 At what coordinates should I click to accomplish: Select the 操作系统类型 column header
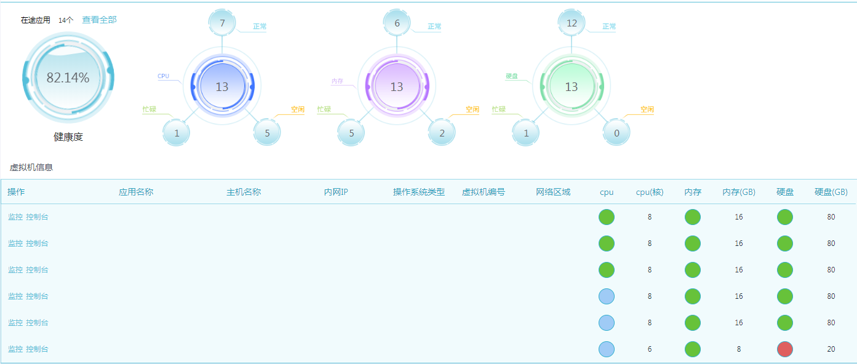pyautogui.click(x=418, y=192)
